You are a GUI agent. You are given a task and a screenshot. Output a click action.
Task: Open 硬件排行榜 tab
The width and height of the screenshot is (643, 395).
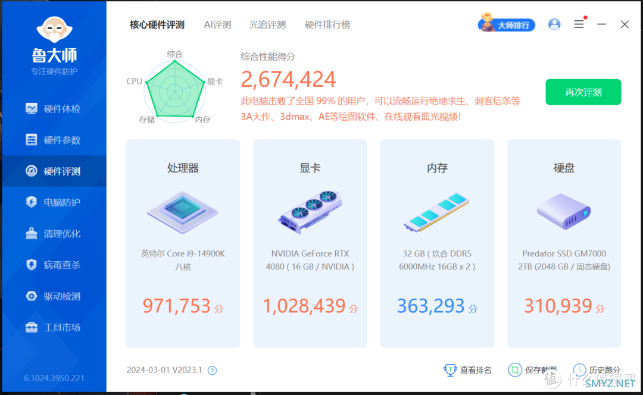pos(327,24)
